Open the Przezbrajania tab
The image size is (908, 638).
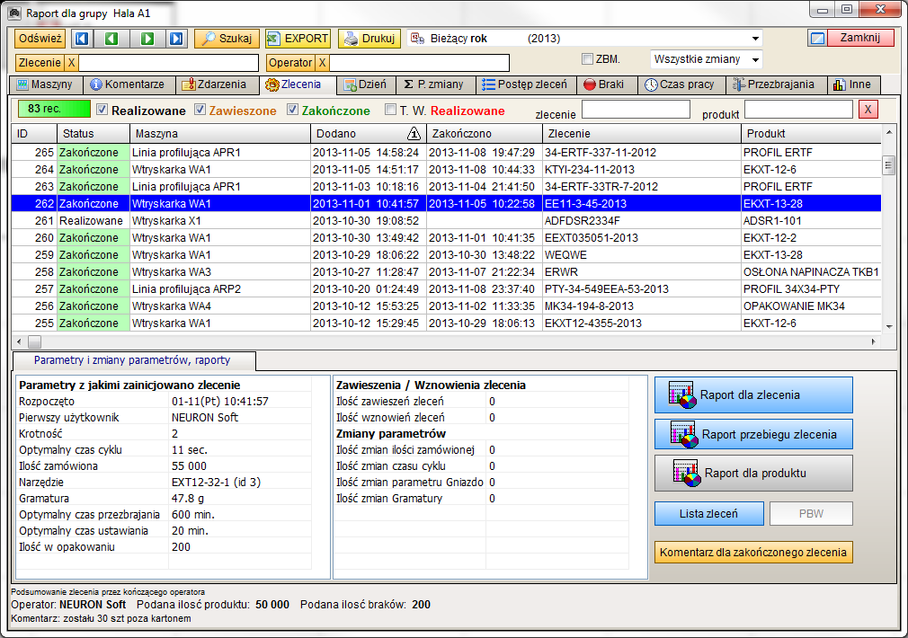coord(774,84)
